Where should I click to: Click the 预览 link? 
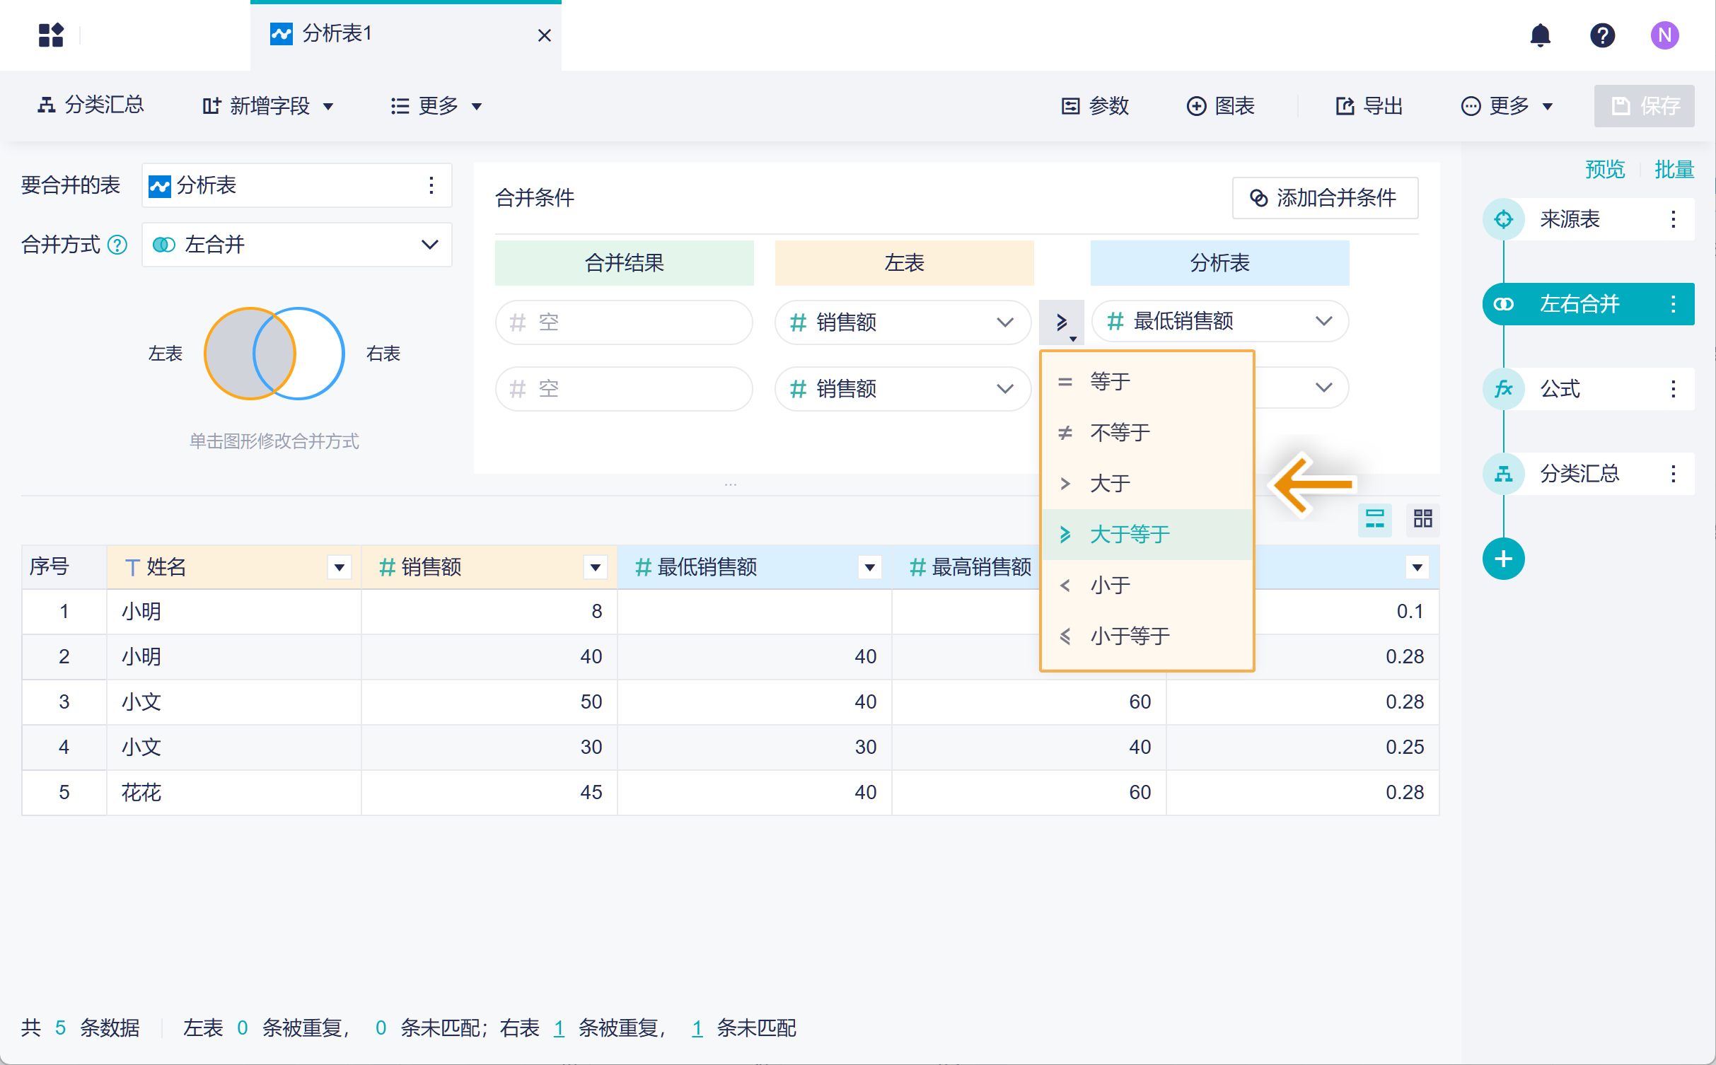pyautogui.click(x=1604, y=170)
